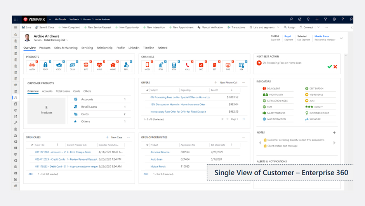Screen dimensions: 365x206
Task: Click the Persons breadcrumb
Action: 87,19
